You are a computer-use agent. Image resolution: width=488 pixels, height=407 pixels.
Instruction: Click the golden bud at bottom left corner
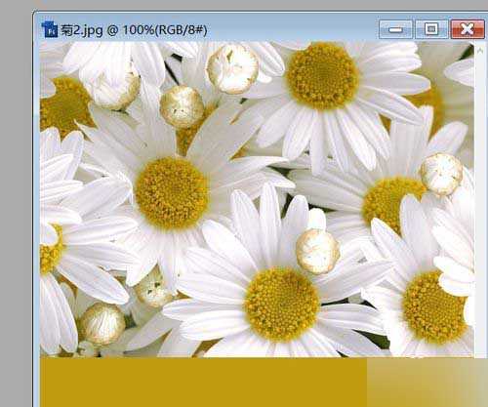[x=102, y=324]
